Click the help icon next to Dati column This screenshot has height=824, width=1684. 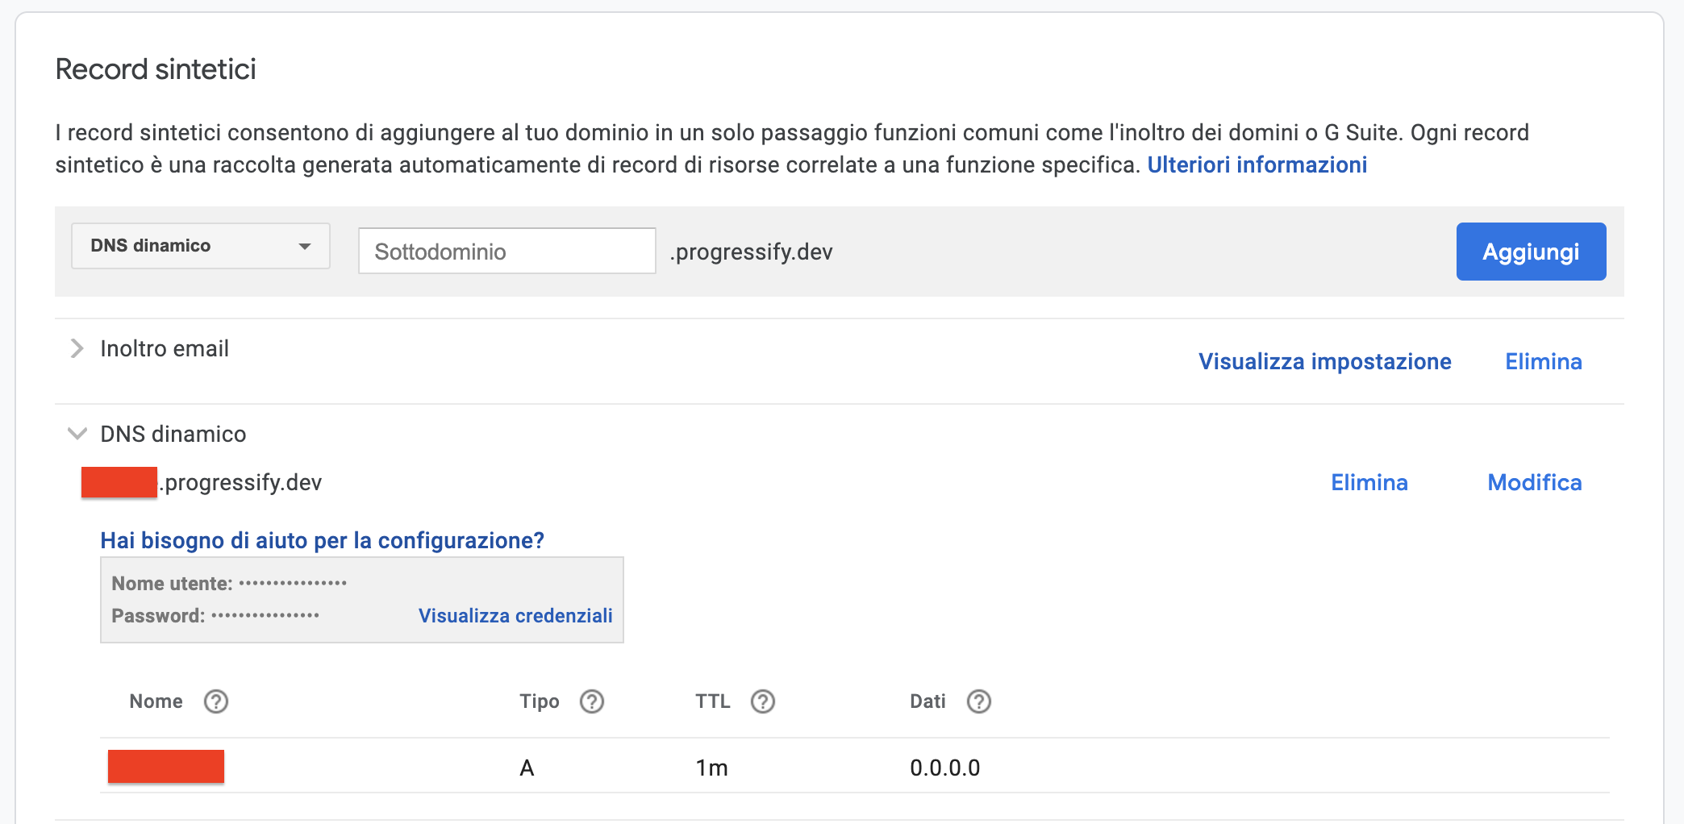click(979, 701)
